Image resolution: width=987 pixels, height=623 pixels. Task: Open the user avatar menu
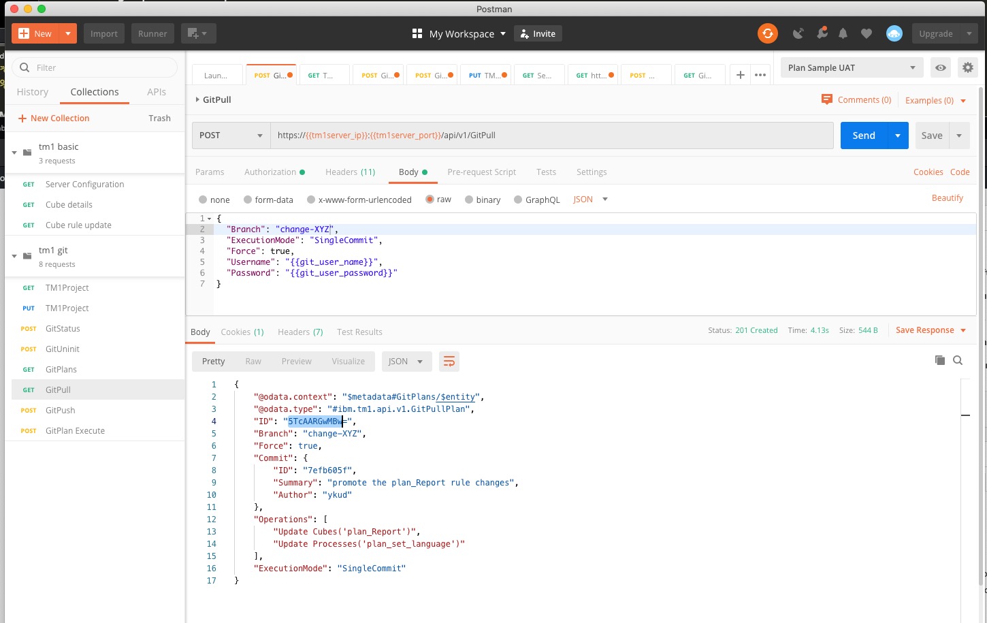(894, 33)
